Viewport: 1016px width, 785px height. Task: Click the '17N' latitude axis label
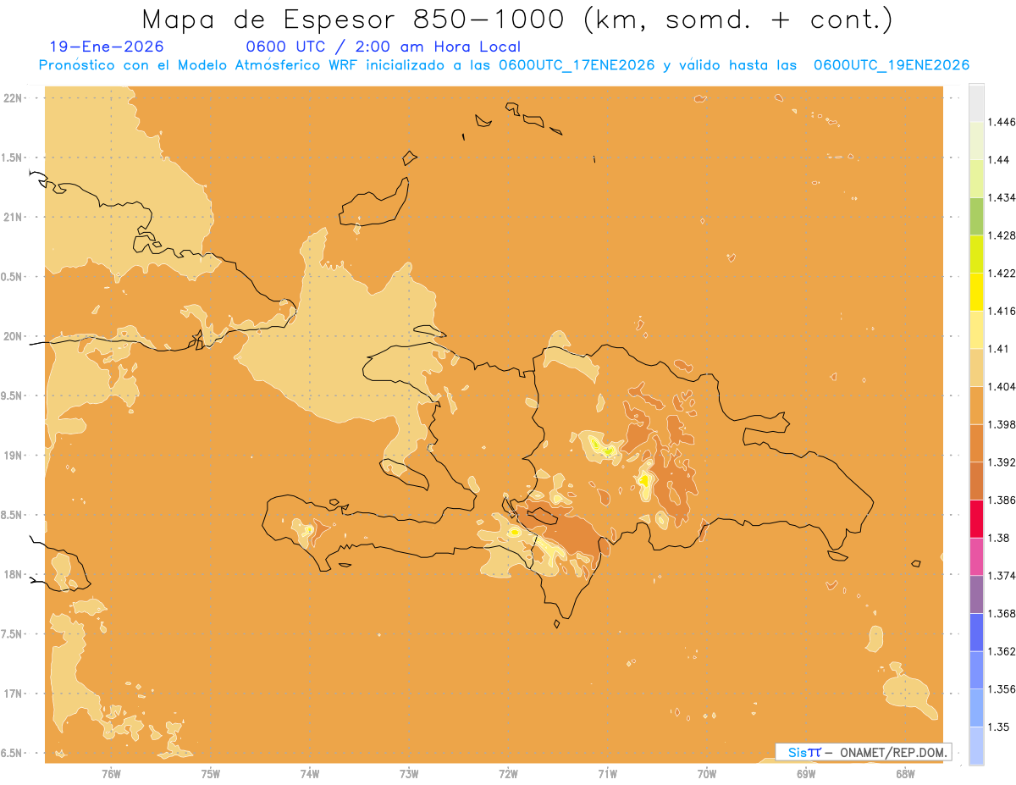pos(14,694)
